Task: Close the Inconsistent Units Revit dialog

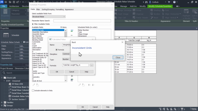Action: 118,57
